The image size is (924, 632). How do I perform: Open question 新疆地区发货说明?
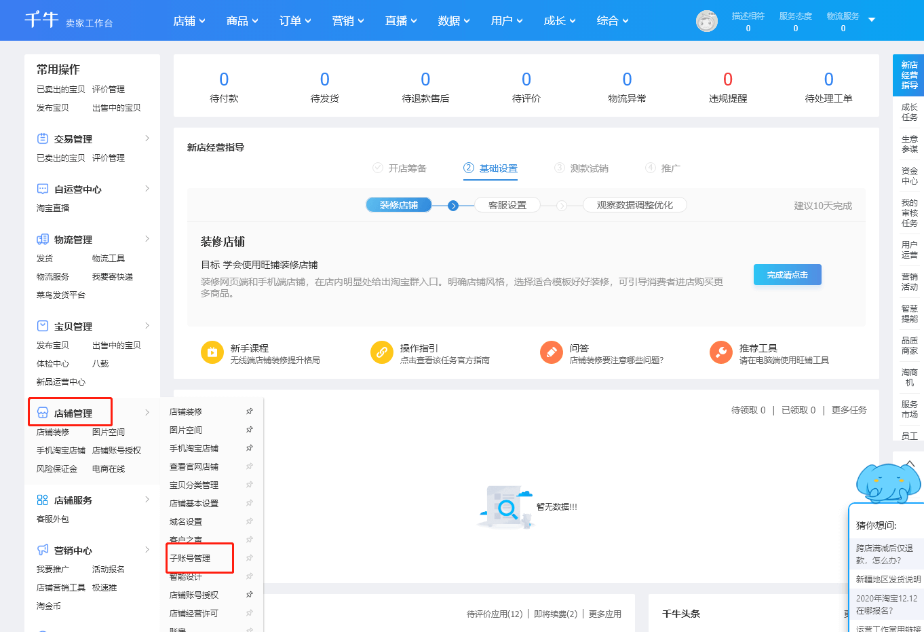pos(888,579)
